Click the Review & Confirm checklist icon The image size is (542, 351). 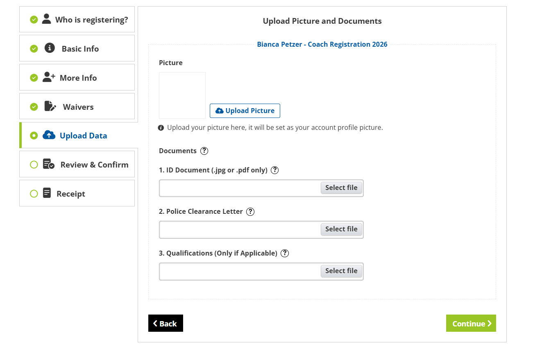point(49,164)
